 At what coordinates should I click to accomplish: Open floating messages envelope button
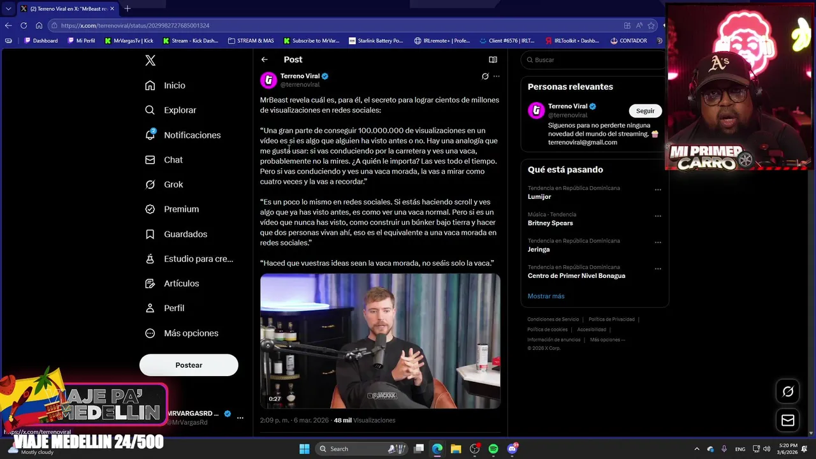[x=788, y=420]
